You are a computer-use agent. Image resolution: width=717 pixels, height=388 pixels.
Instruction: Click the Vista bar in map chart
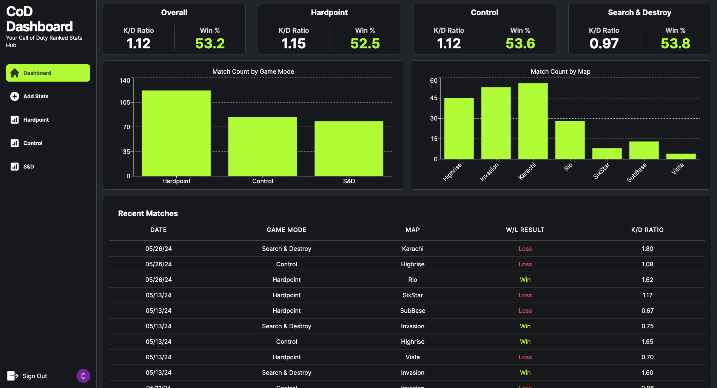(681, 156)
